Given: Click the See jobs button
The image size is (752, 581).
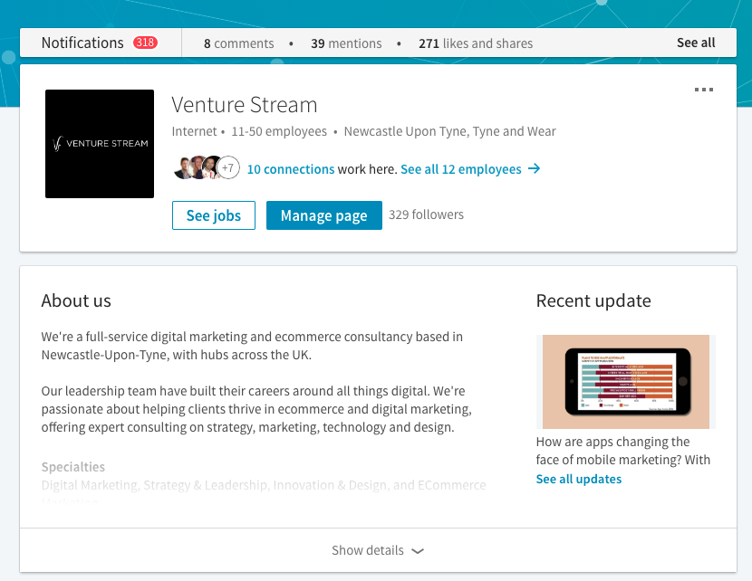Looking at the screenshot, I should click(214, 215).
